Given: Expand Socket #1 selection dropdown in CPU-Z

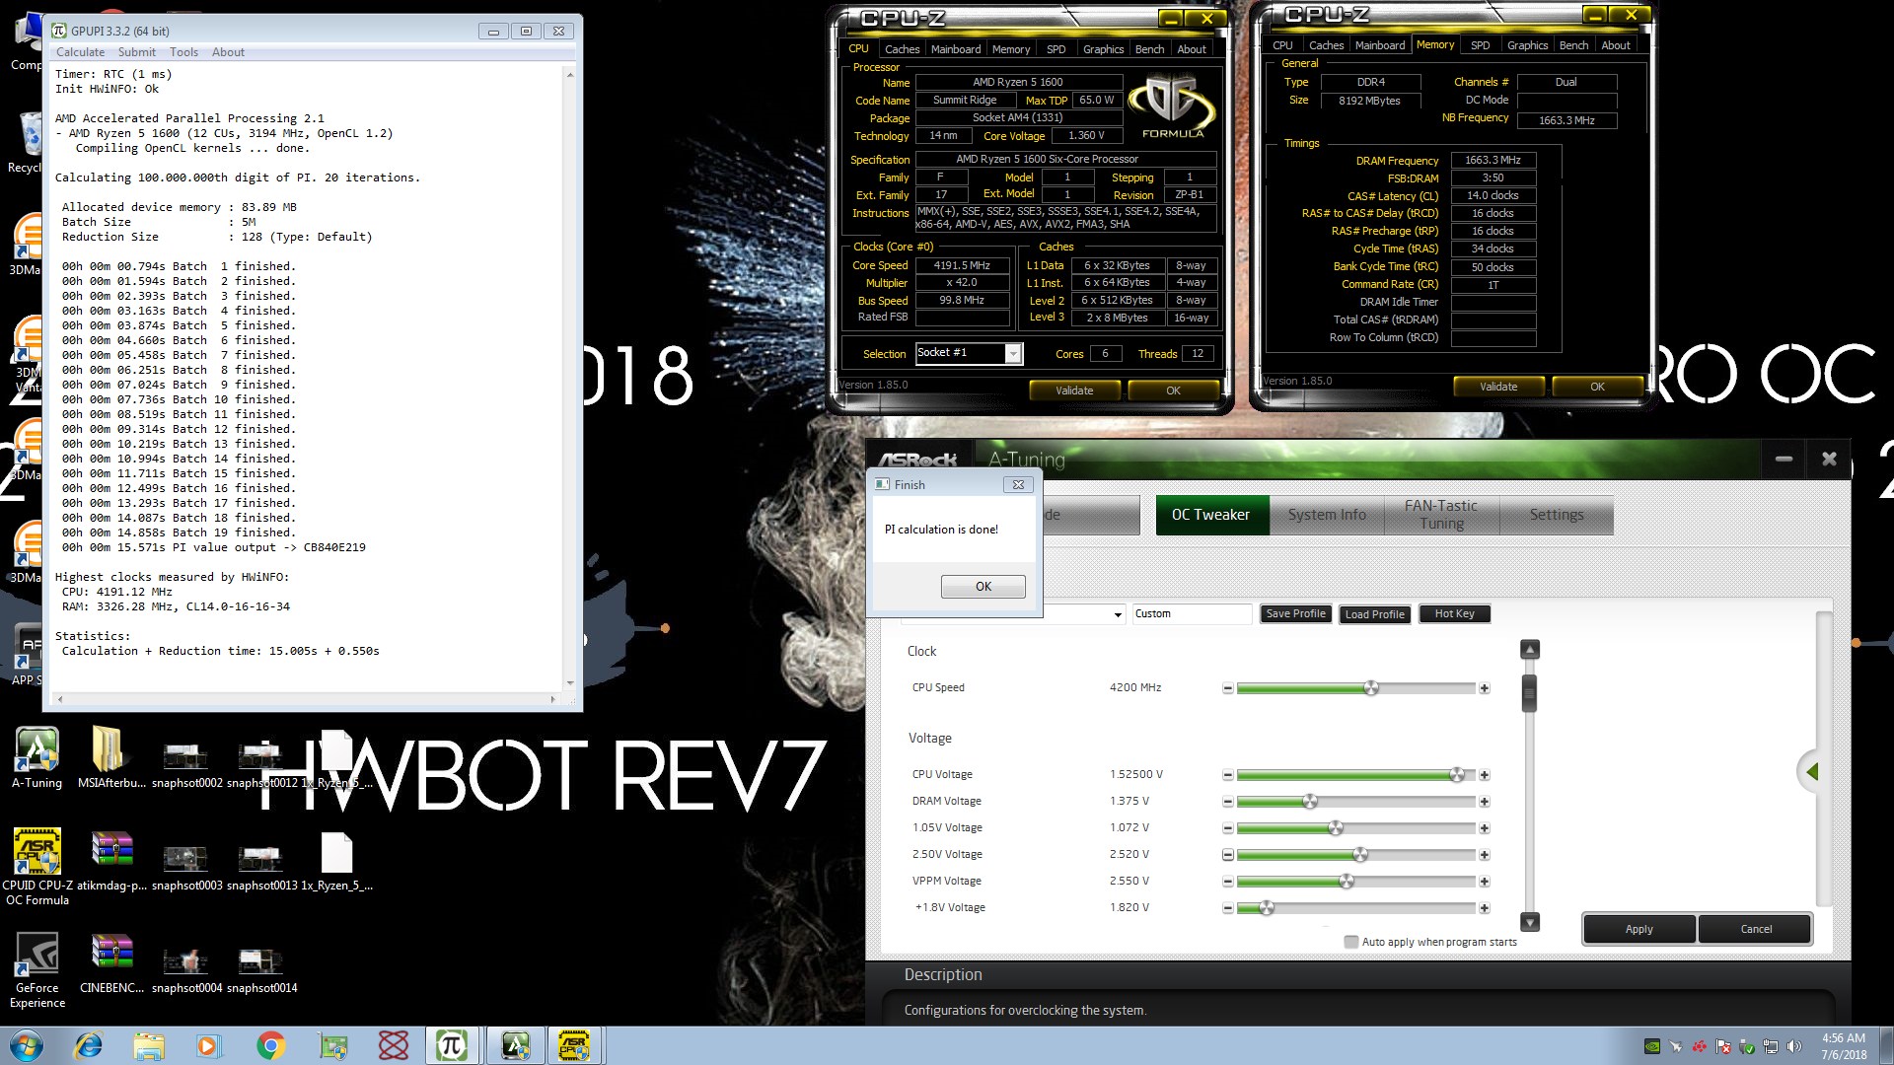Looking at the screenshot, I should point(1013,354).
